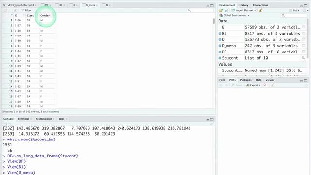Viewport: 311px width, 175px height.
Task: Clear environment objects with the broom icon
Action: 261,10
